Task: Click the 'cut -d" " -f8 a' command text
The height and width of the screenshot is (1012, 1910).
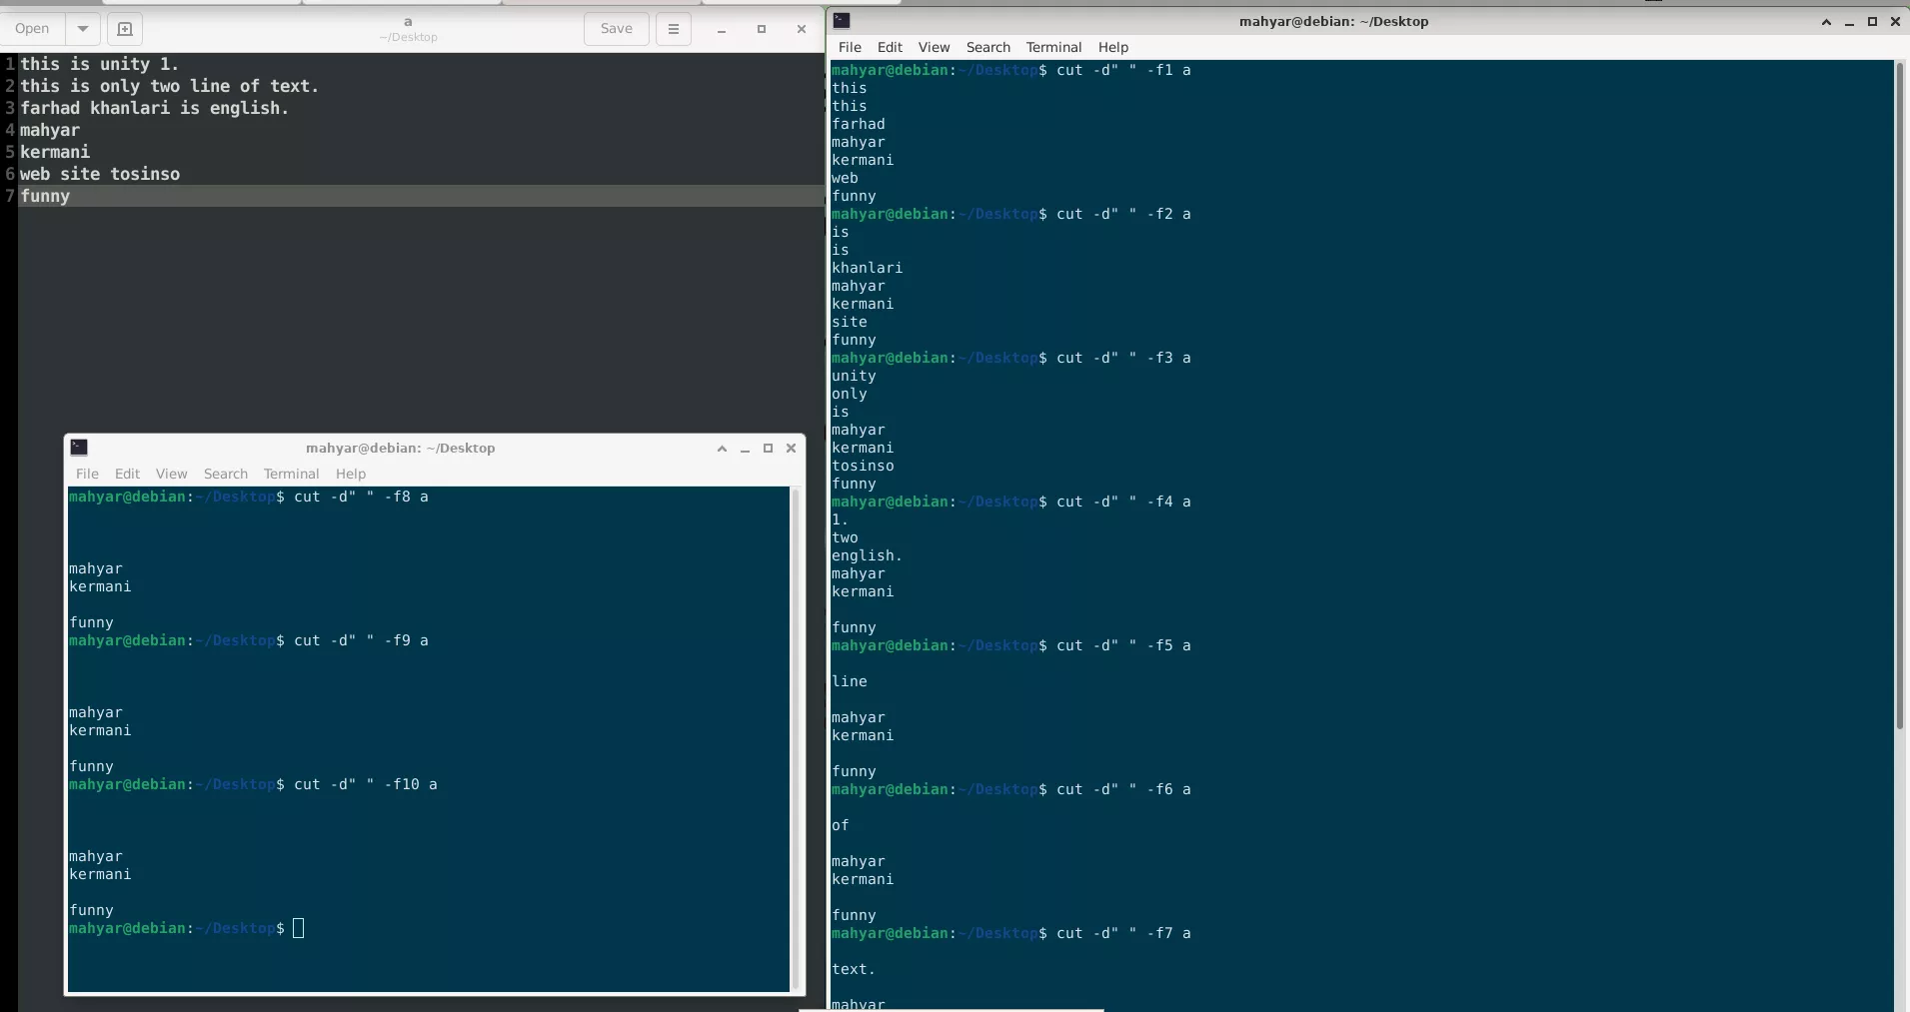Action: (361, 497)
